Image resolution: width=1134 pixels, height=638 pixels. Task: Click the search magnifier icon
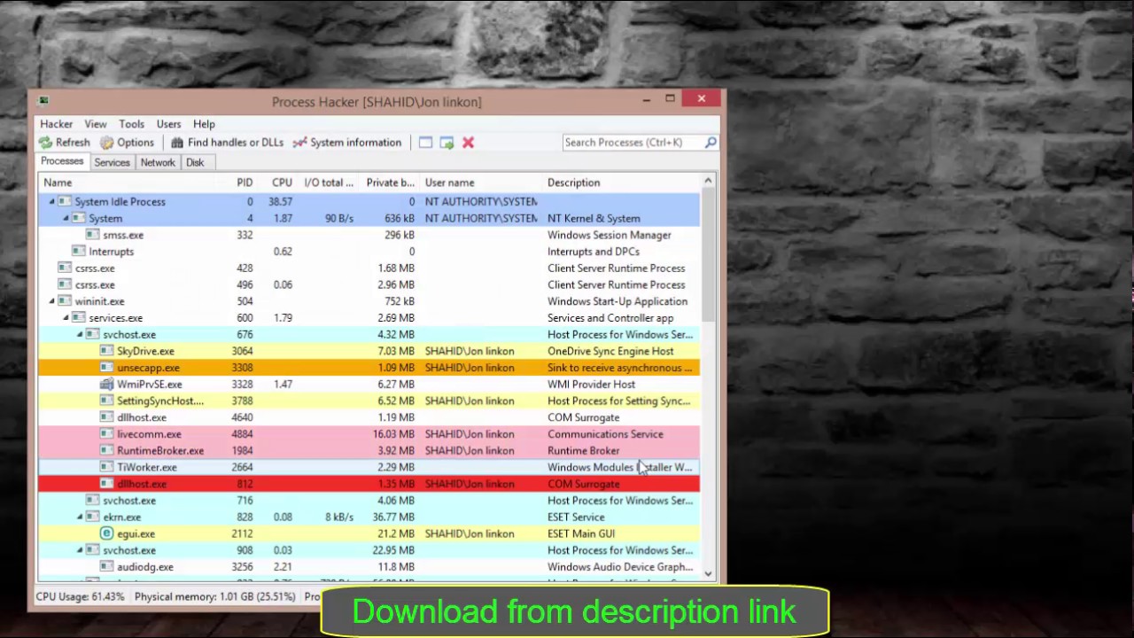711,143
